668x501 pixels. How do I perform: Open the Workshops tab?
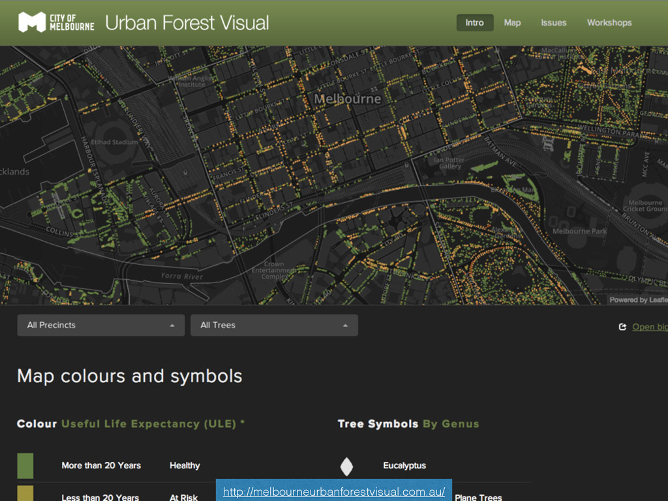point(609,23)
